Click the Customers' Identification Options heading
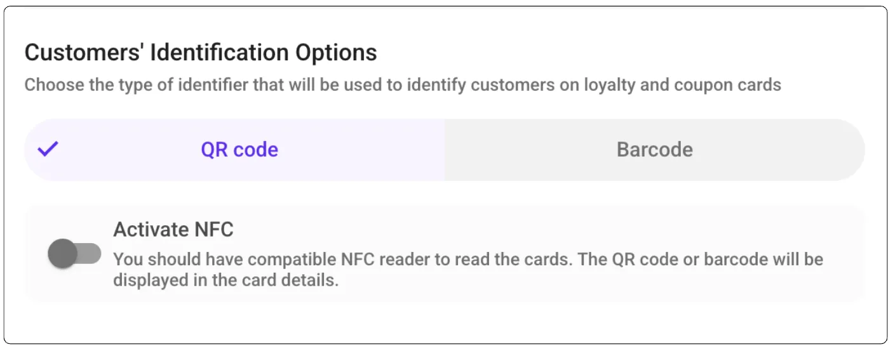This screenshot has width=893, height=349. [201, 52]
